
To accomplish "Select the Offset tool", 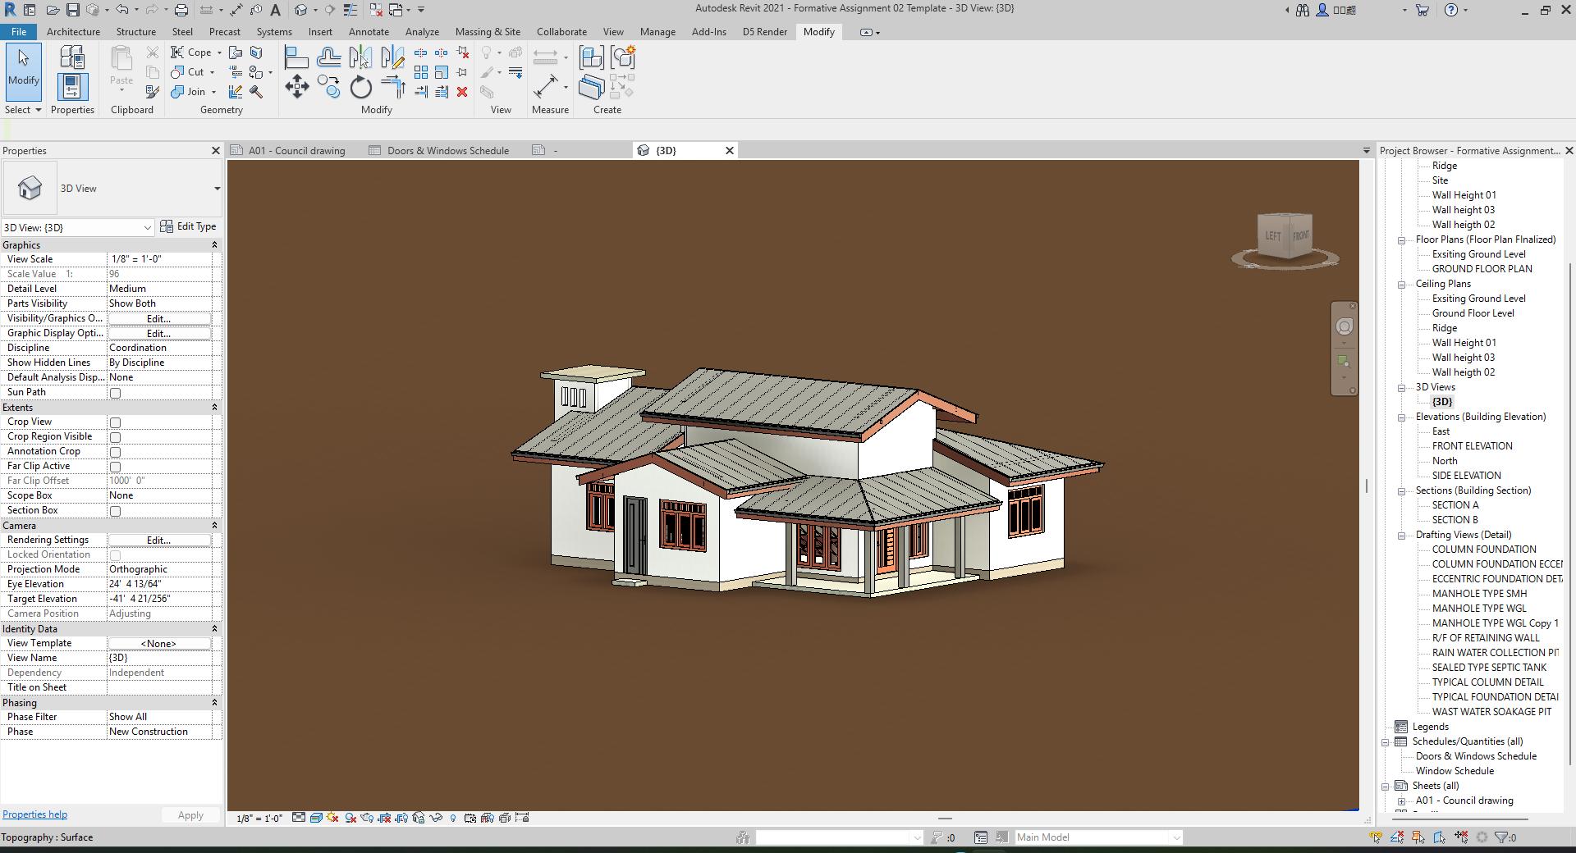I will click(328, 57).
